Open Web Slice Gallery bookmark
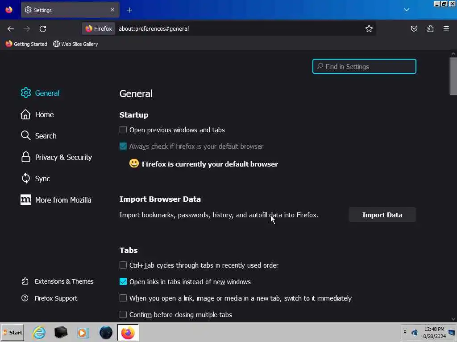This screenshot has width=457, height=342. coord(75,44)
